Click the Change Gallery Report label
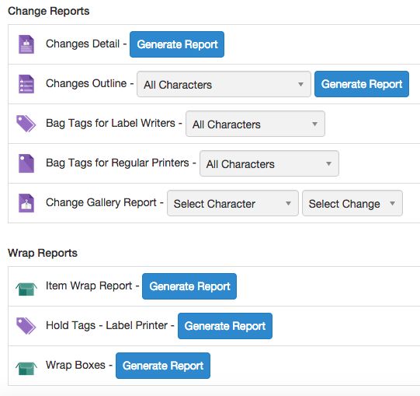 point(101,203)
